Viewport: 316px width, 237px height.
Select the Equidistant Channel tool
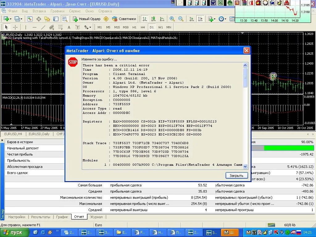click(52, 27)
